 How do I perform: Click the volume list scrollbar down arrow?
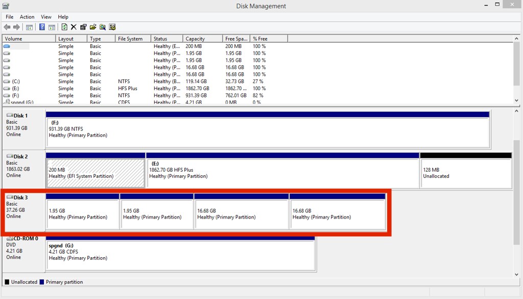(x=516, y=100)
